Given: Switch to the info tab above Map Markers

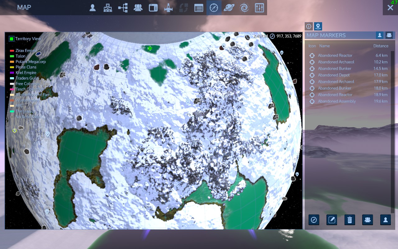Looking at the screenshot, I should (x=308, y=26).
